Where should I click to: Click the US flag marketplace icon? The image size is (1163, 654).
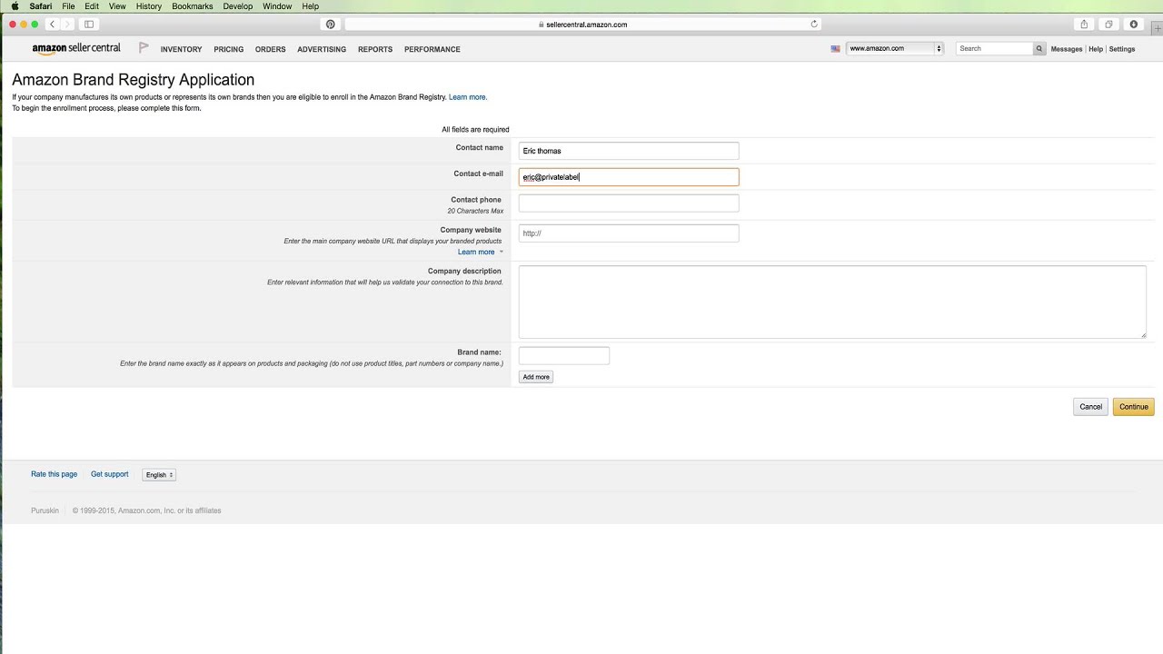835,49
